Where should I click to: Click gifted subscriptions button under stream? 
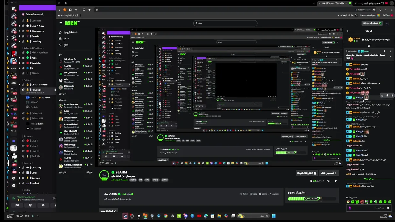(306, 173)
